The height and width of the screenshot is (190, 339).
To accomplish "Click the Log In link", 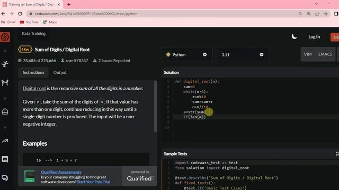I will 314,36.
